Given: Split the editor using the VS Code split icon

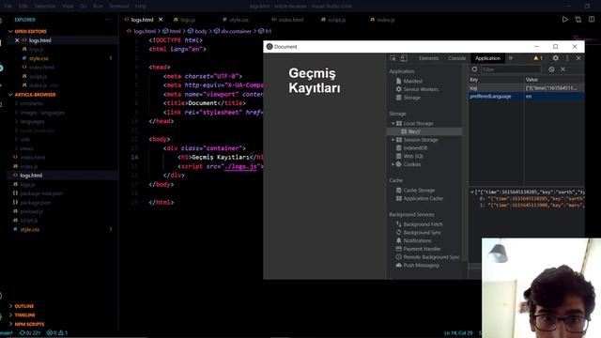Looking at the screenshot, I should (x=592, y=20).
